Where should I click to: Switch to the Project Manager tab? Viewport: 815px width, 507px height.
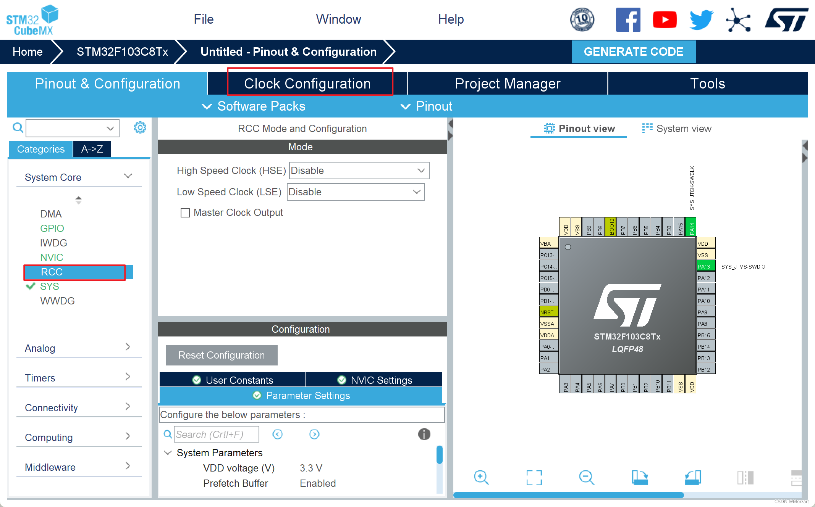click(508, 84)
